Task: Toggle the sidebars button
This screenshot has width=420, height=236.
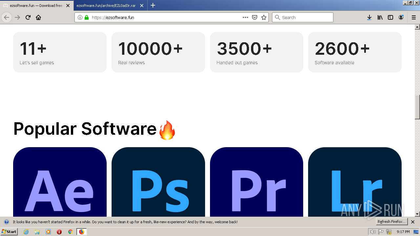Action: pos(390,17)
